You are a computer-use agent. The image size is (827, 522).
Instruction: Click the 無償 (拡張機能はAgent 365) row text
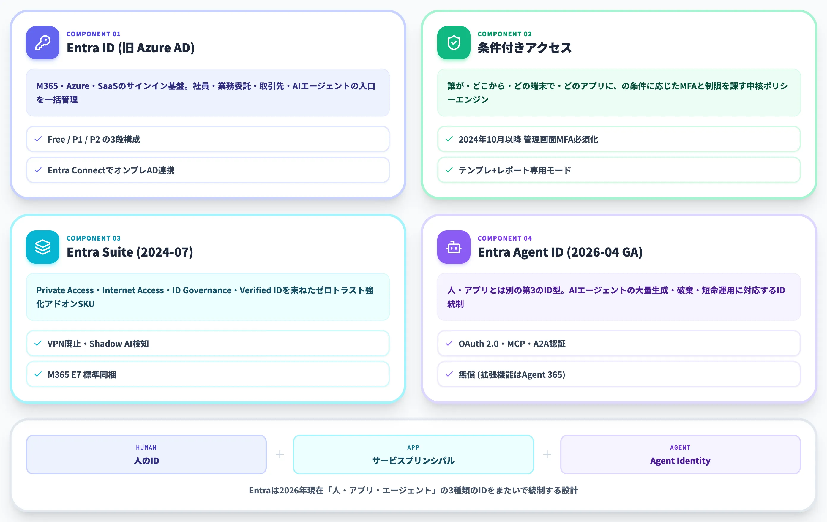512,374
